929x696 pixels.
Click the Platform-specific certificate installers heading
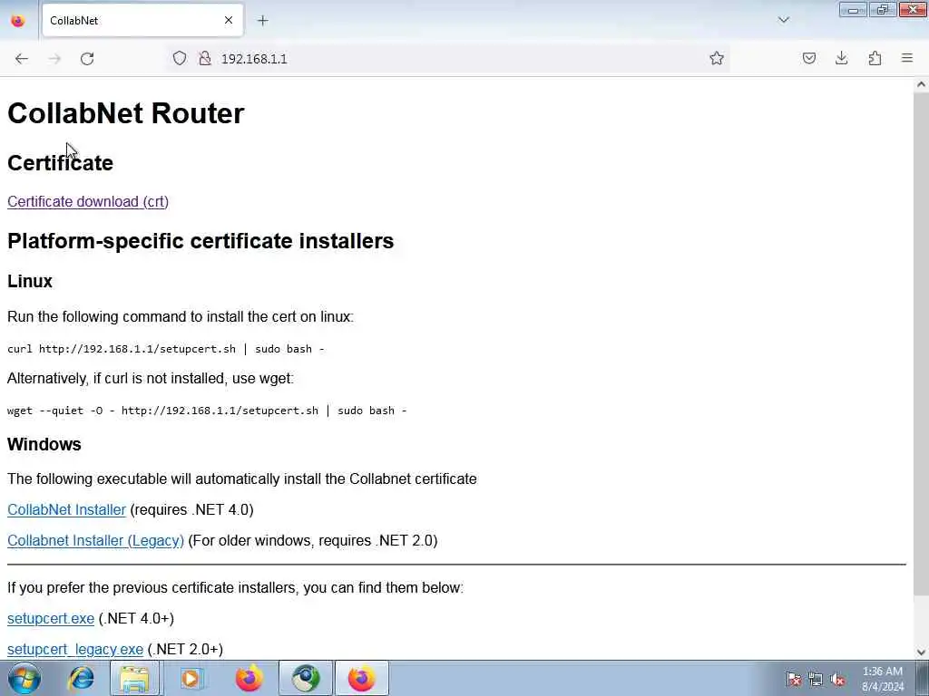click(x=200, y=241)
